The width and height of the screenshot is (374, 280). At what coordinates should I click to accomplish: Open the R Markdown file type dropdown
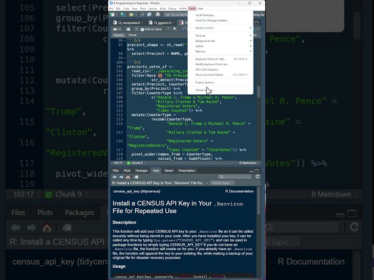250,163
